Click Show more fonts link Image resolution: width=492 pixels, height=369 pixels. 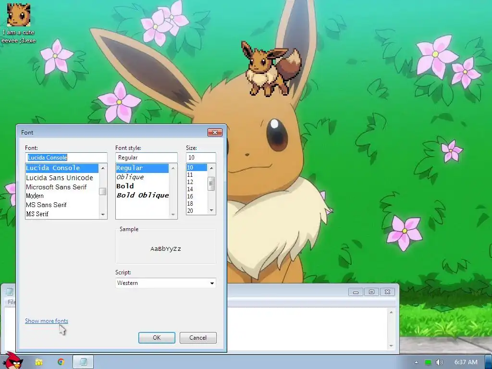47,320
